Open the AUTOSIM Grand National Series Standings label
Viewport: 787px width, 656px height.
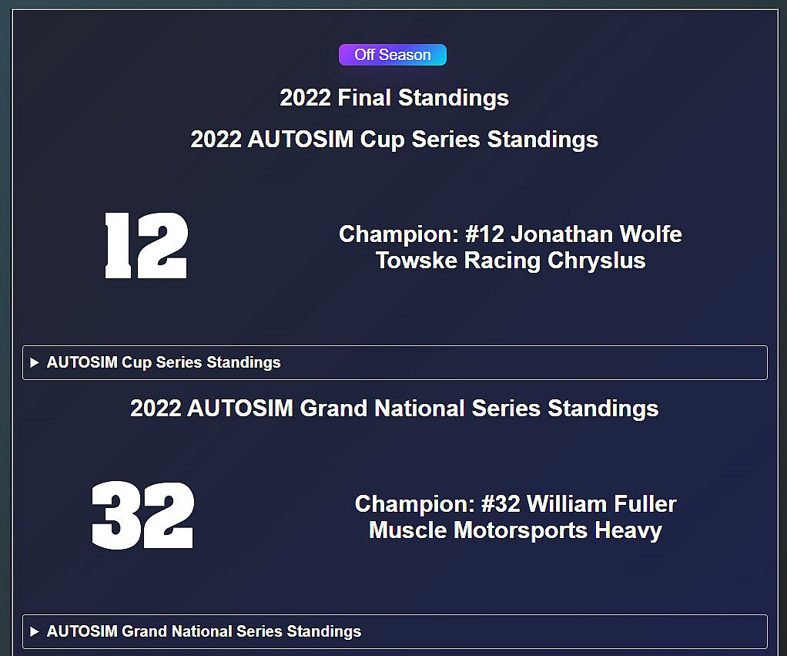(x=203, y=631)
